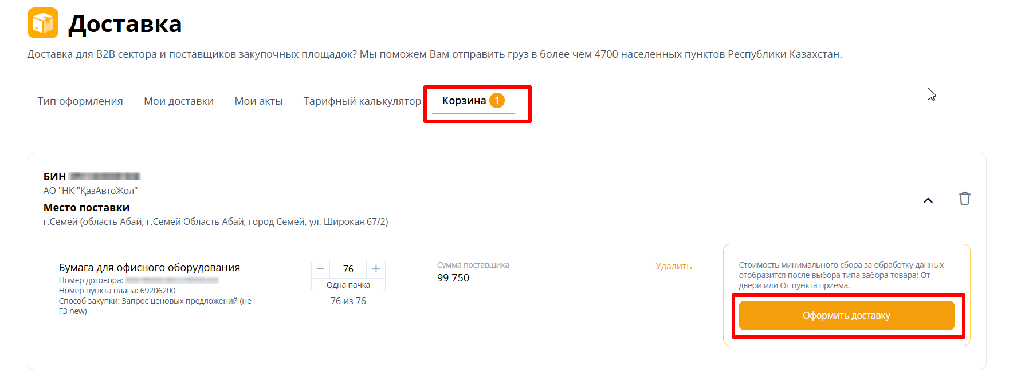Click the Доставка page heading
Screen dimensions: 1013x377
125,24
